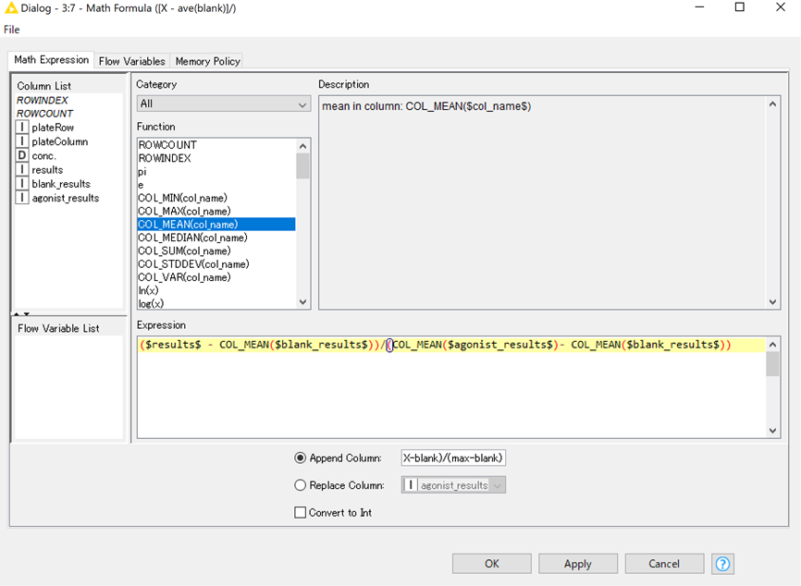Image resolution: width=801 pixels, height=586 pixels.
Task: Open the File menu
Action: [x=12, y=30]
